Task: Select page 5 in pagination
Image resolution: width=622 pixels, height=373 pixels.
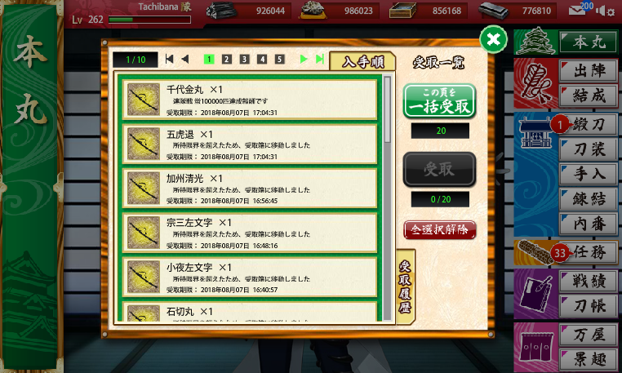Action: click(280, 59)
